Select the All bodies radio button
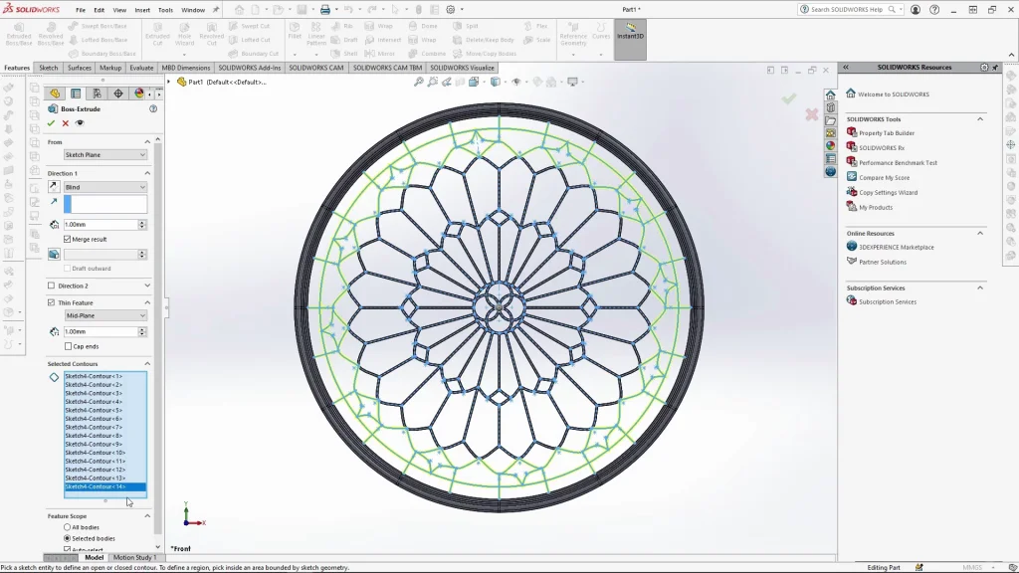The height and width of the screenshot is (573, 1019). 68,527
